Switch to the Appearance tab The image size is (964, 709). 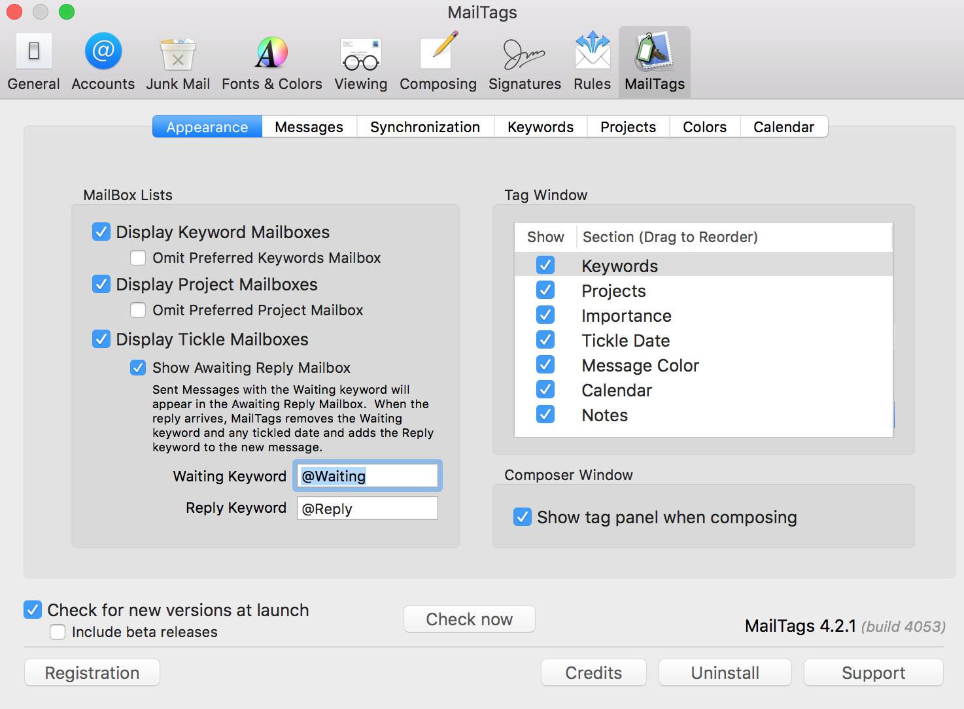pyautogui.click(x=207, y=127)
